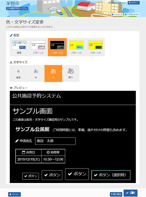Open the メッセージ link
The height and width of the screenshot is (197, 146).
tap(117, 14)
